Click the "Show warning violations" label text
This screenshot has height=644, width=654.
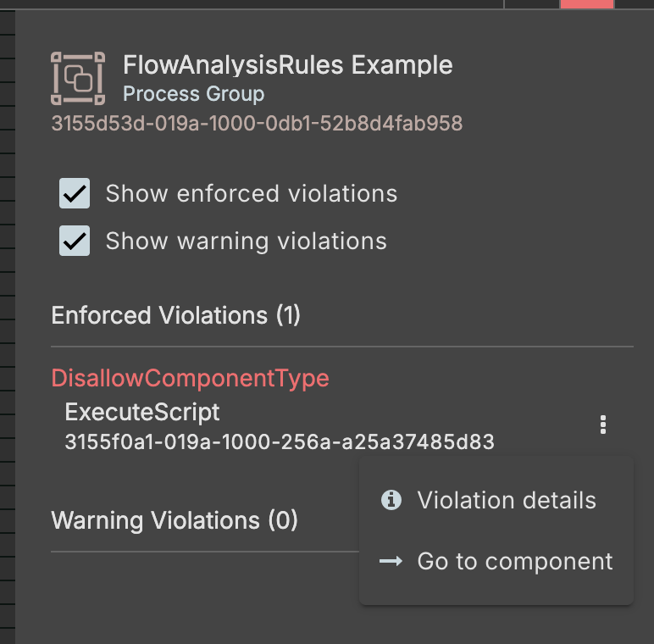coord(246,241)
